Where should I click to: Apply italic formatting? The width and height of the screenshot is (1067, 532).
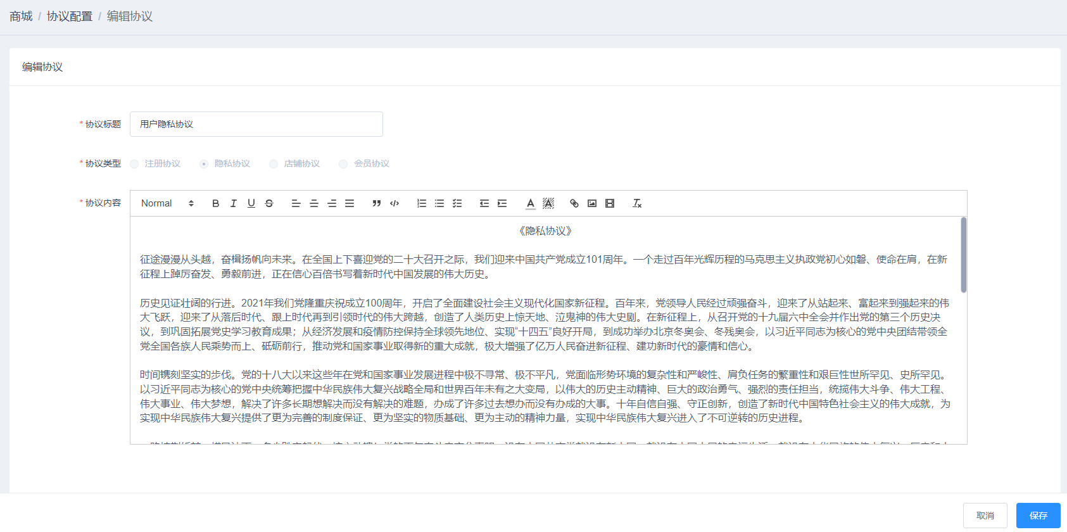(x=233, y=203)
